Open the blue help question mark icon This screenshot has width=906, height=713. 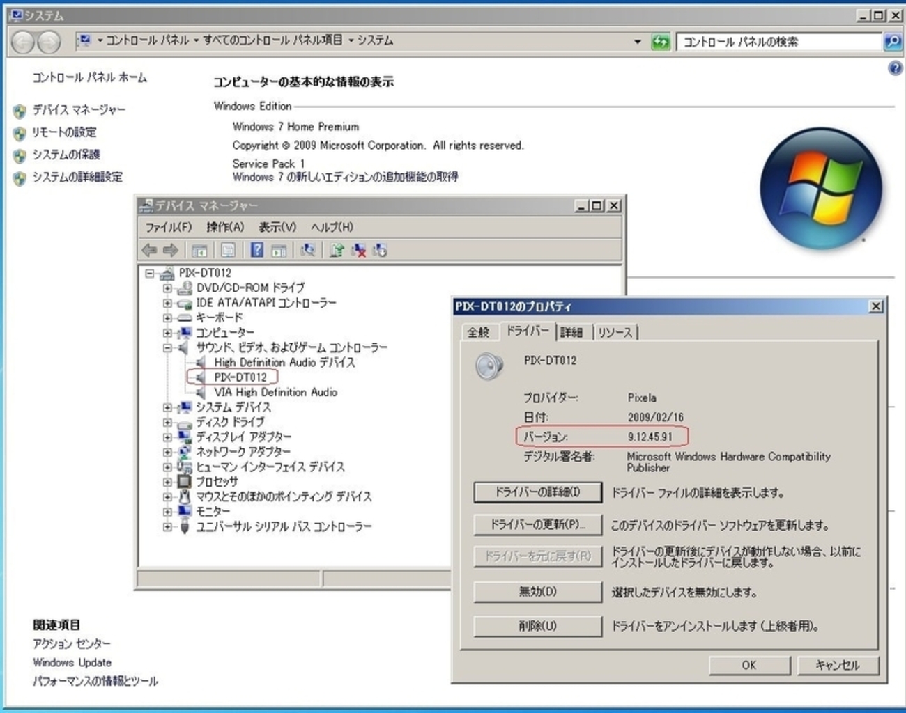(895, 68)
